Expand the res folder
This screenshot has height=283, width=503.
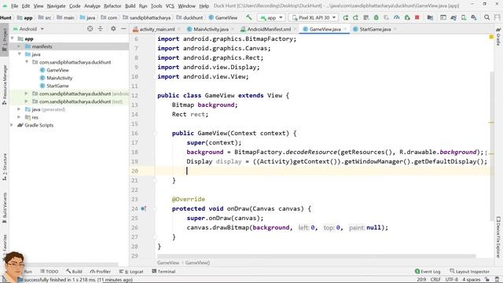(20, 117)
